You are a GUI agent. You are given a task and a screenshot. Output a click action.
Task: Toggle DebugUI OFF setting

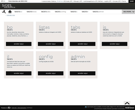click(x=78, y=1)
